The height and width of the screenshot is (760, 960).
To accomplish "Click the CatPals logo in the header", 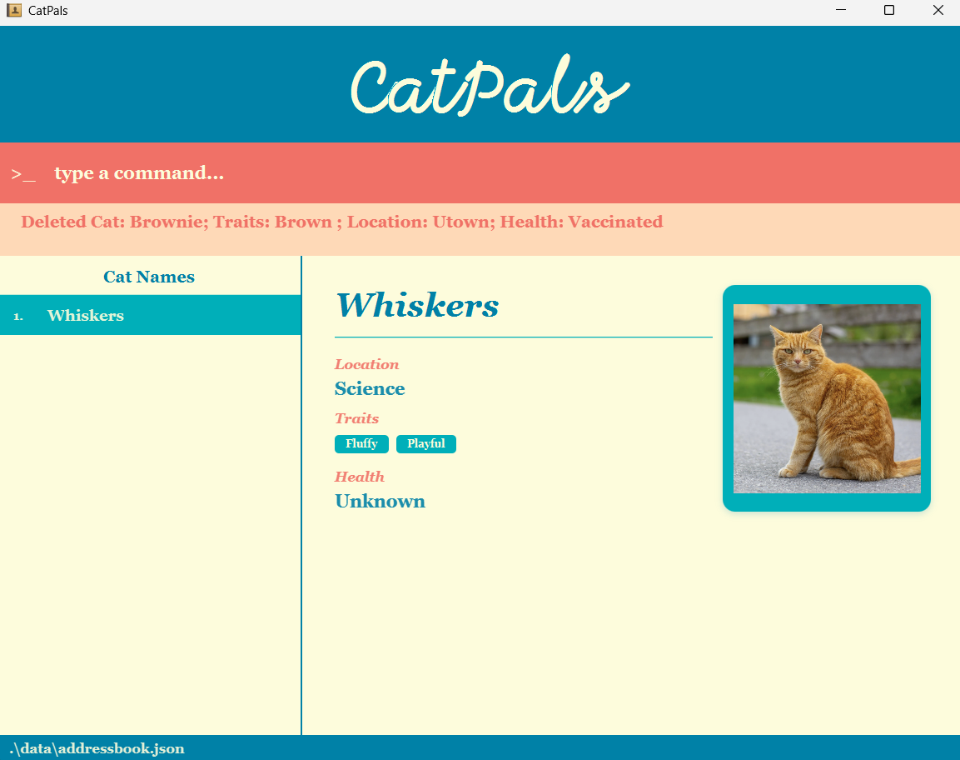I will pos(489,86).
